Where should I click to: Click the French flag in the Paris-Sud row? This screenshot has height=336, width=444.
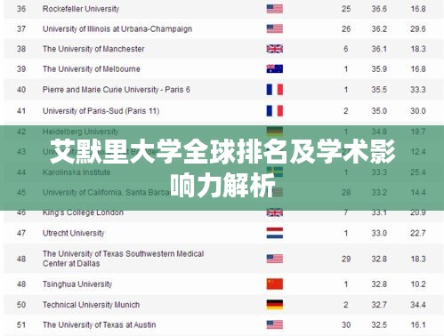(274, 111)
